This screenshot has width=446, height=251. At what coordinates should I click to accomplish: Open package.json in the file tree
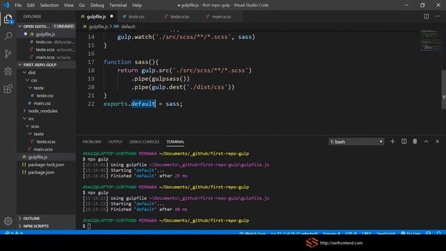pos(47,172)
